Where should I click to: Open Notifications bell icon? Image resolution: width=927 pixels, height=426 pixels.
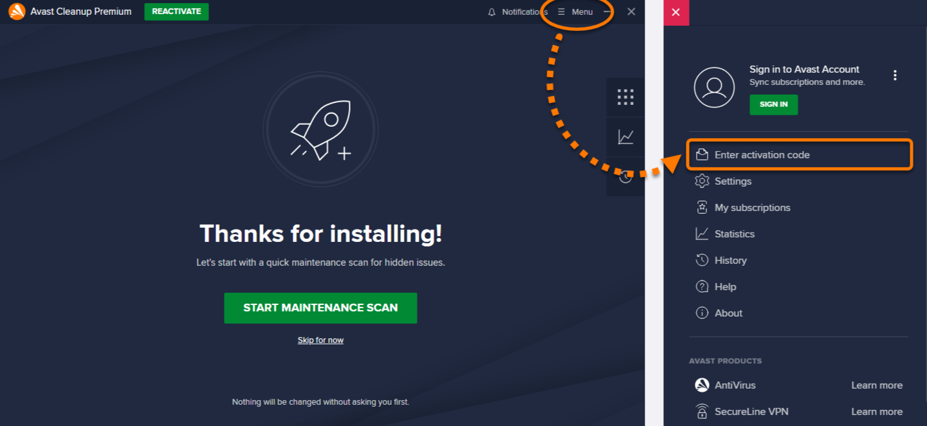click(492, 12)
